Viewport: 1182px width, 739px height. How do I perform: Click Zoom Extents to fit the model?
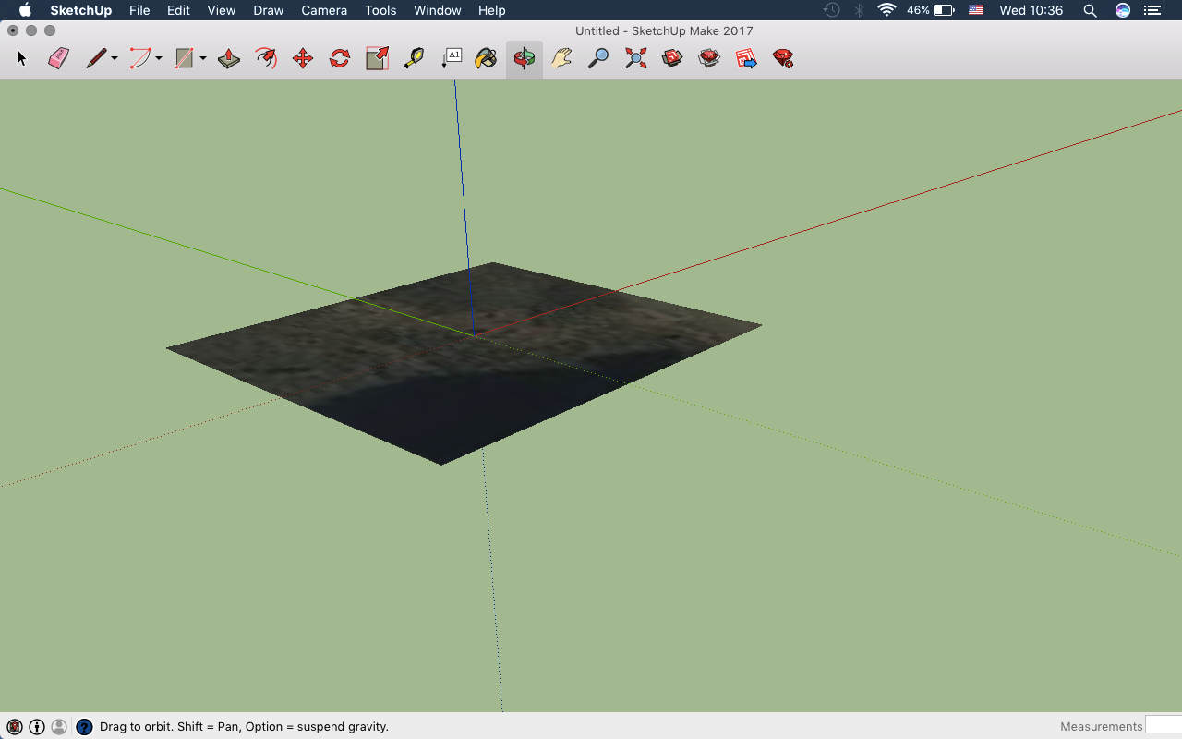coord(634,57)
